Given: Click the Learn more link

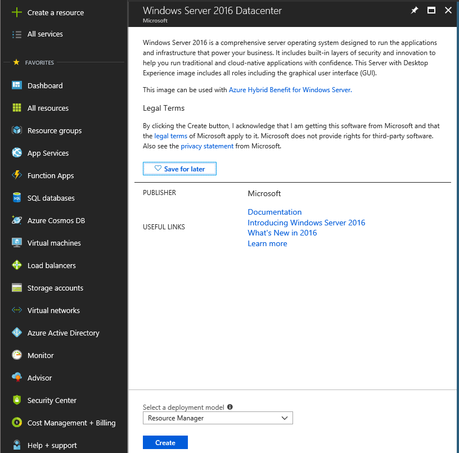Looking at the screenshot, I should coord(267,243).
